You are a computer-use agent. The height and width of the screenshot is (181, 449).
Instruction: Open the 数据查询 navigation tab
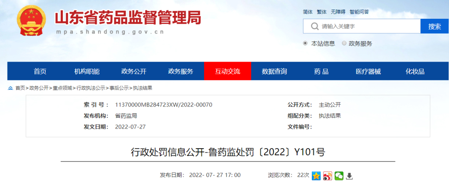click(274, 71)
